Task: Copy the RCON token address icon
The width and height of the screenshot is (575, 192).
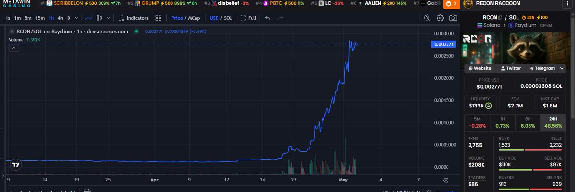Action: click(x=500, y=18)
